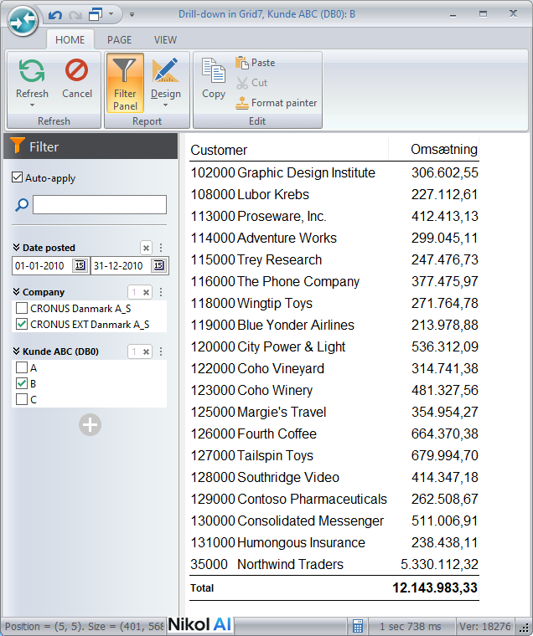Screen dimensions: 533x636
Task: Click the value 679.994,70 for Tailspin Toys
Action: [444, 455]
